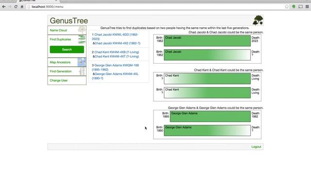Click Chad Jacobi bar with unknown death
Screen dimensions: 311x175
(x=207, y=55)
